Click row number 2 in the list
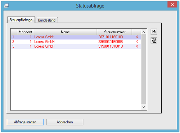 point(13,42)
